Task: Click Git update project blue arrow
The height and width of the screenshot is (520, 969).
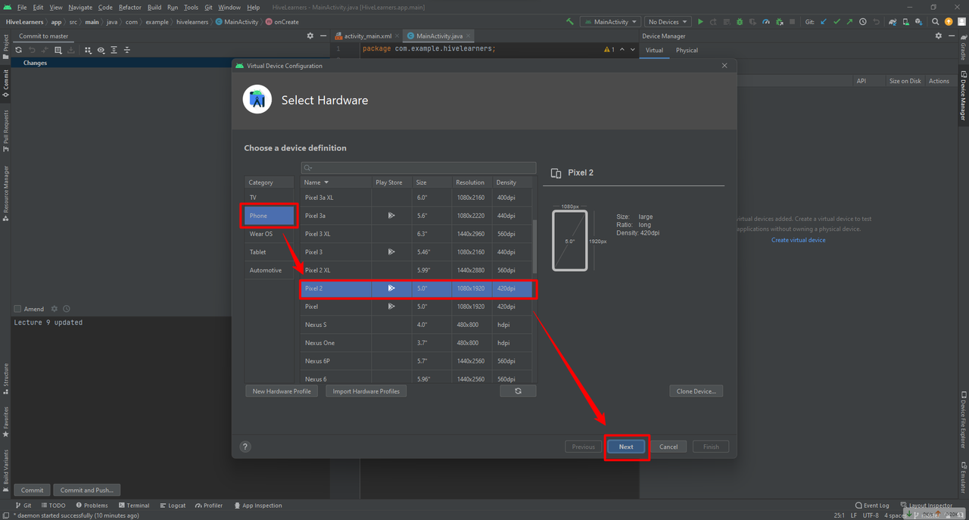Action: coord(824,22)
